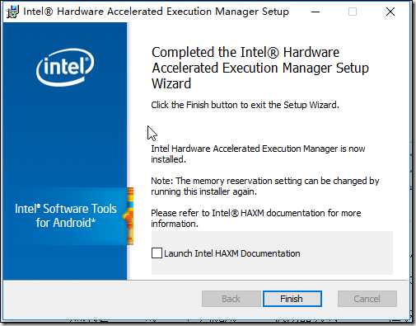Screen dimensions: 416x326
Task: Click the 'is now installed' message
Action: 258,154
